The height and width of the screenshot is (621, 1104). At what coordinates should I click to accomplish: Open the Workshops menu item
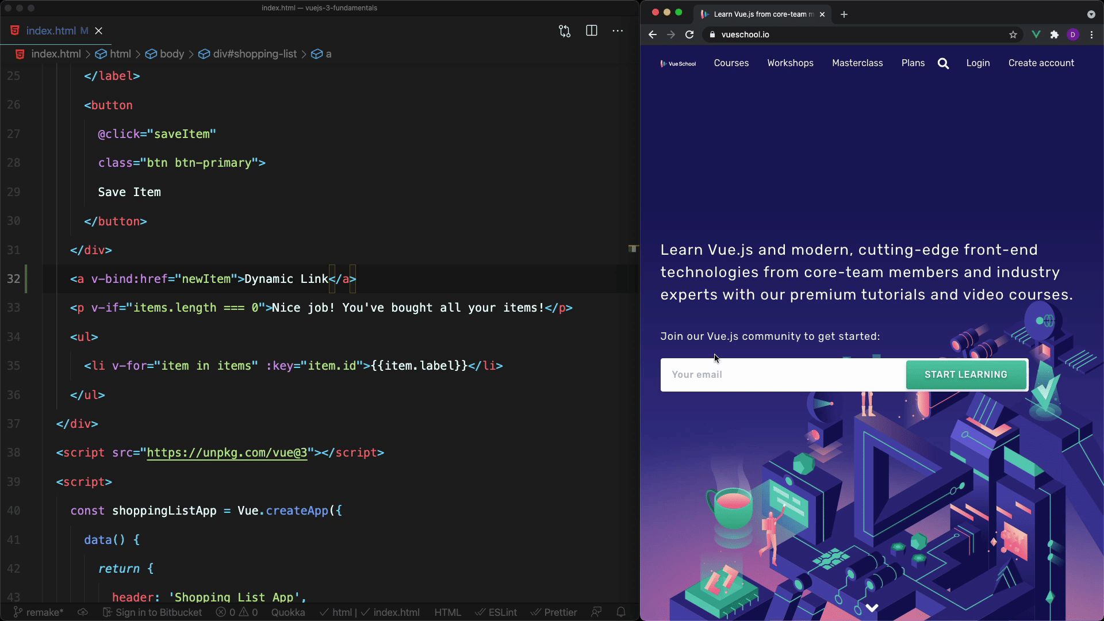pos(791,63)
